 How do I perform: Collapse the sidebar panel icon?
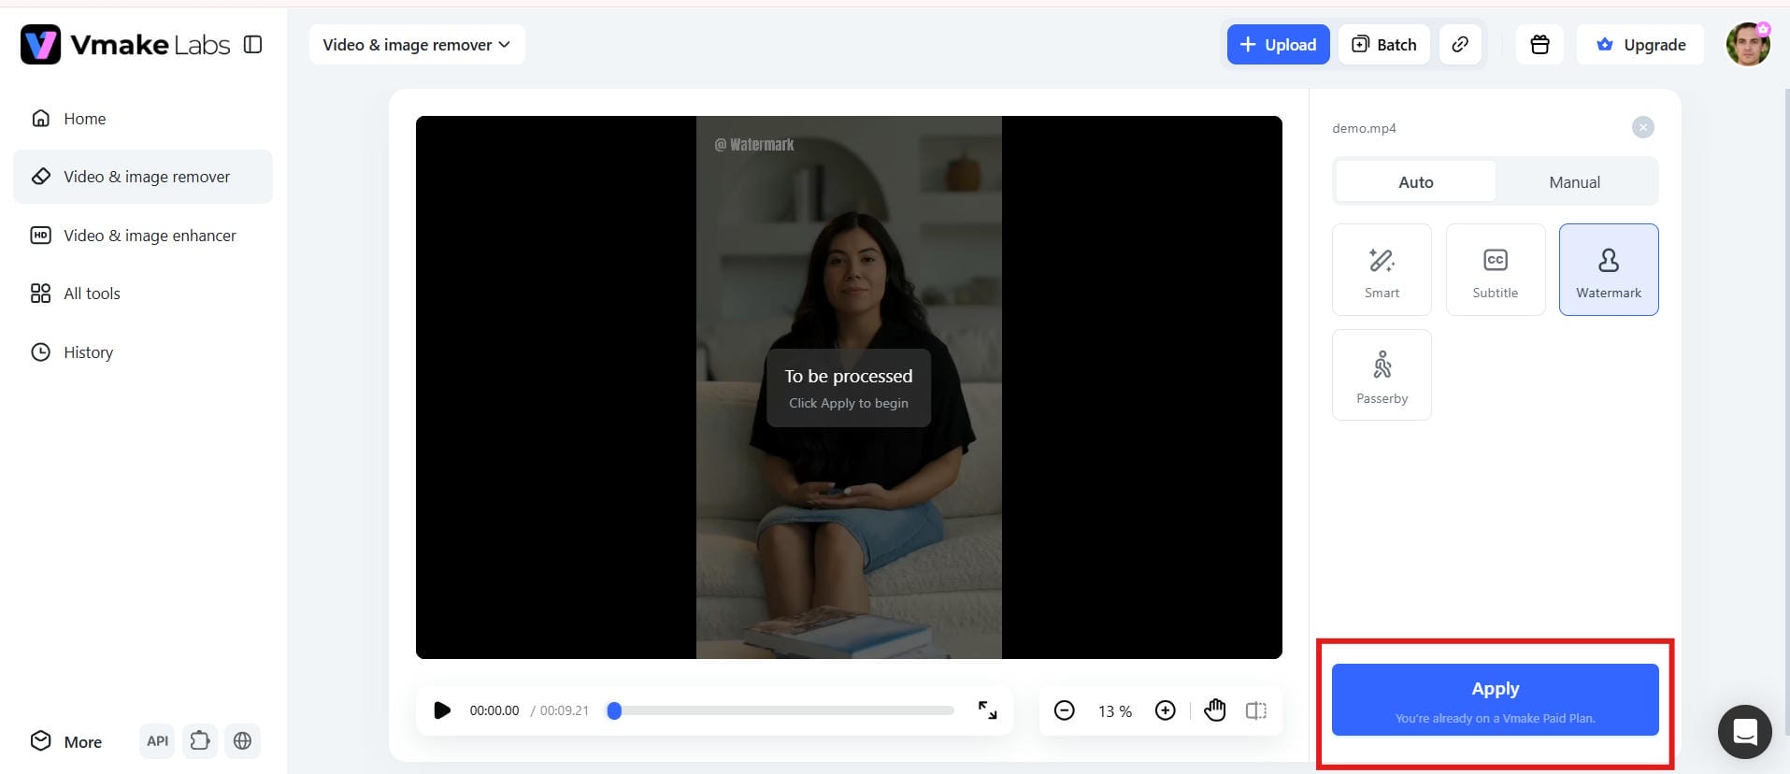click(x=252, y=44)
